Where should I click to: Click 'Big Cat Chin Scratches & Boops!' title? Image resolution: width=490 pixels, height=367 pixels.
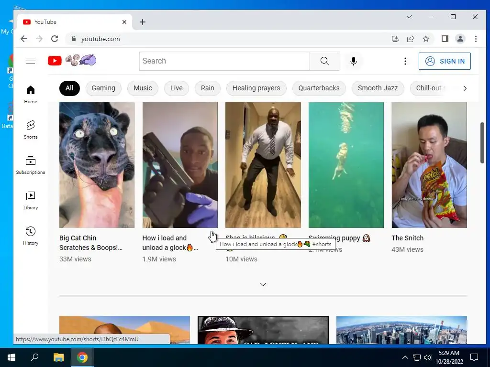pyautogui.click(x=91, y=243)
